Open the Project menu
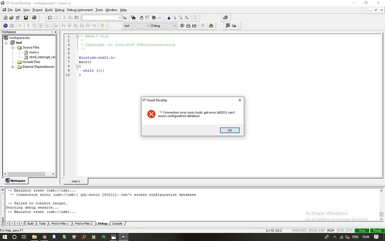The height and width of the screenshot is (241, 385). (x=37, y=10)
